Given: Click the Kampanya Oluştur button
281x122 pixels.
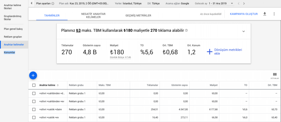Looking at the screenshot, I should (x=243, y=14).
